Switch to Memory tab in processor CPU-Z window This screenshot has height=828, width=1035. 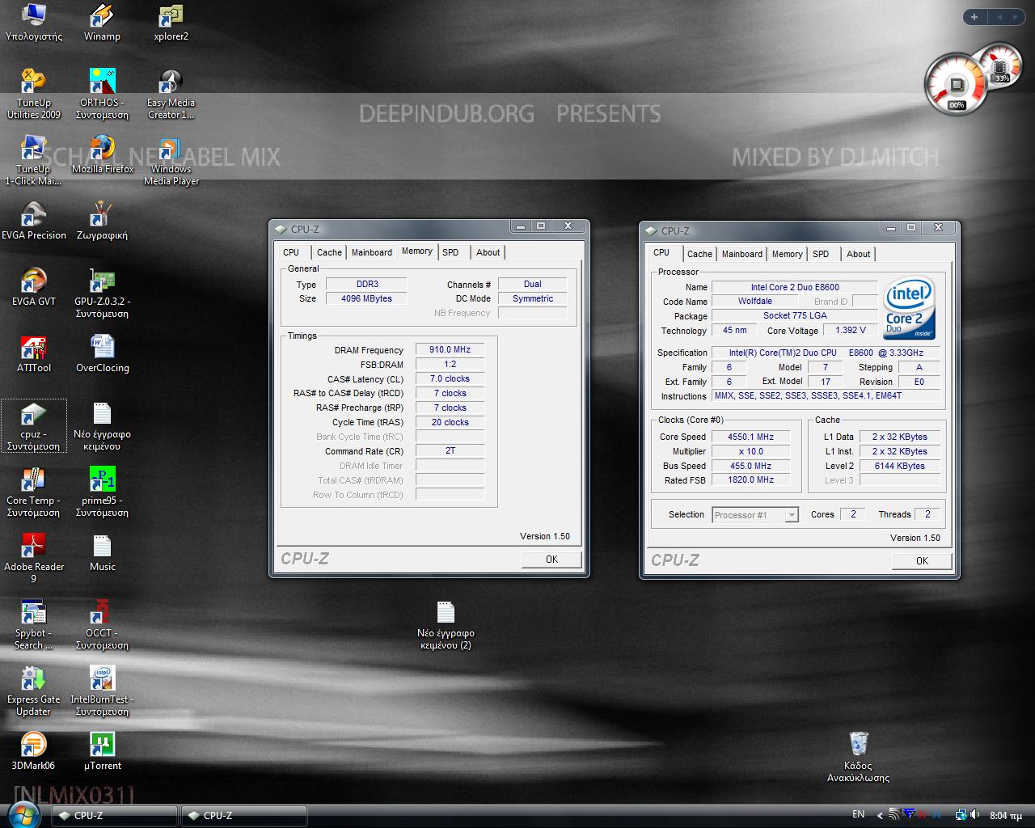pos(787,254)
